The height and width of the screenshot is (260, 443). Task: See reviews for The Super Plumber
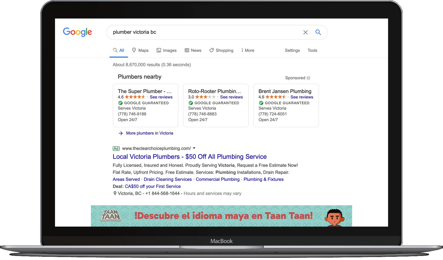161,97
